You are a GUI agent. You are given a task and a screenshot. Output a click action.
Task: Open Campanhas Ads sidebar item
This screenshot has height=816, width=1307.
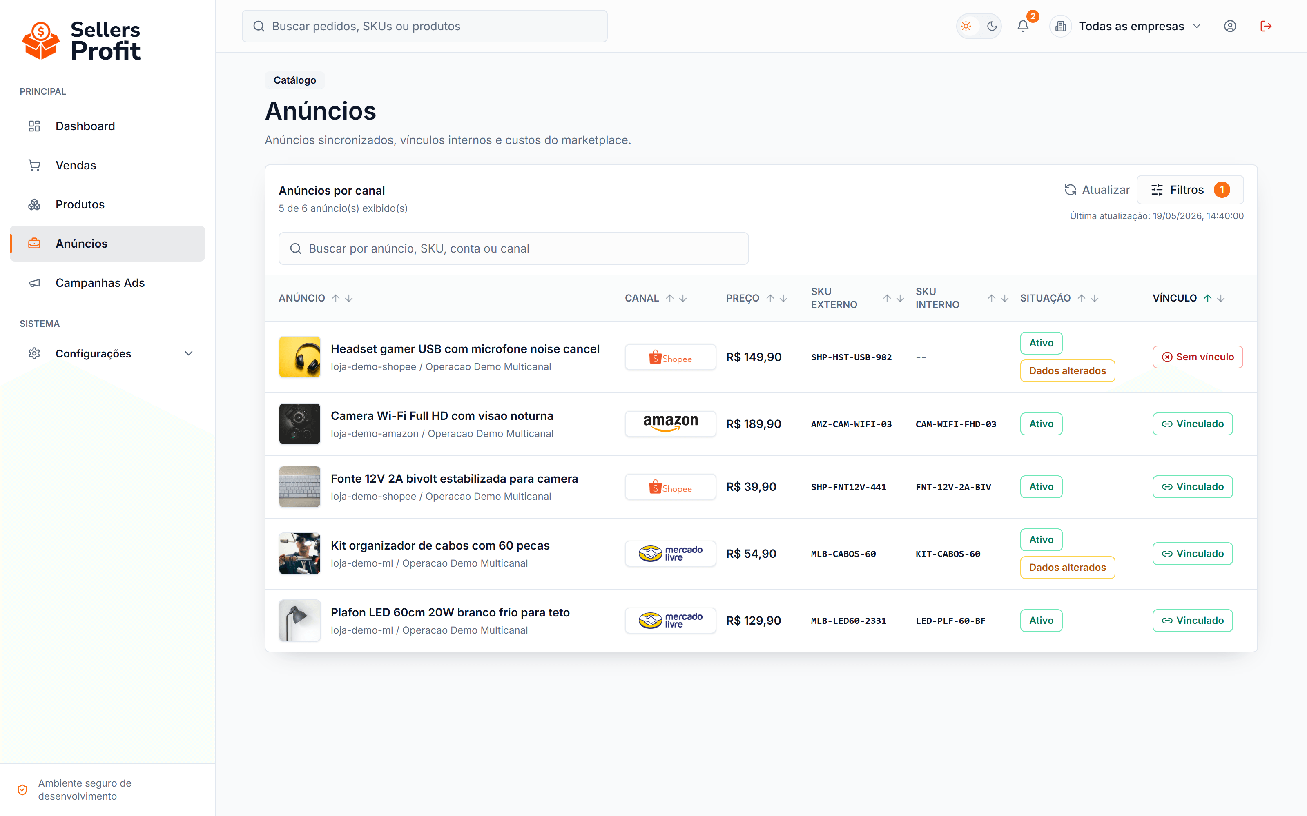coord(107,283)
